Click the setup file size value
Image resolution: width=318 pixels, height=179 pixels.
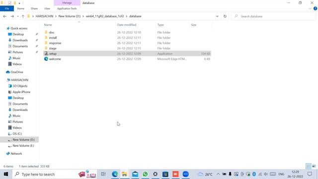205,54
